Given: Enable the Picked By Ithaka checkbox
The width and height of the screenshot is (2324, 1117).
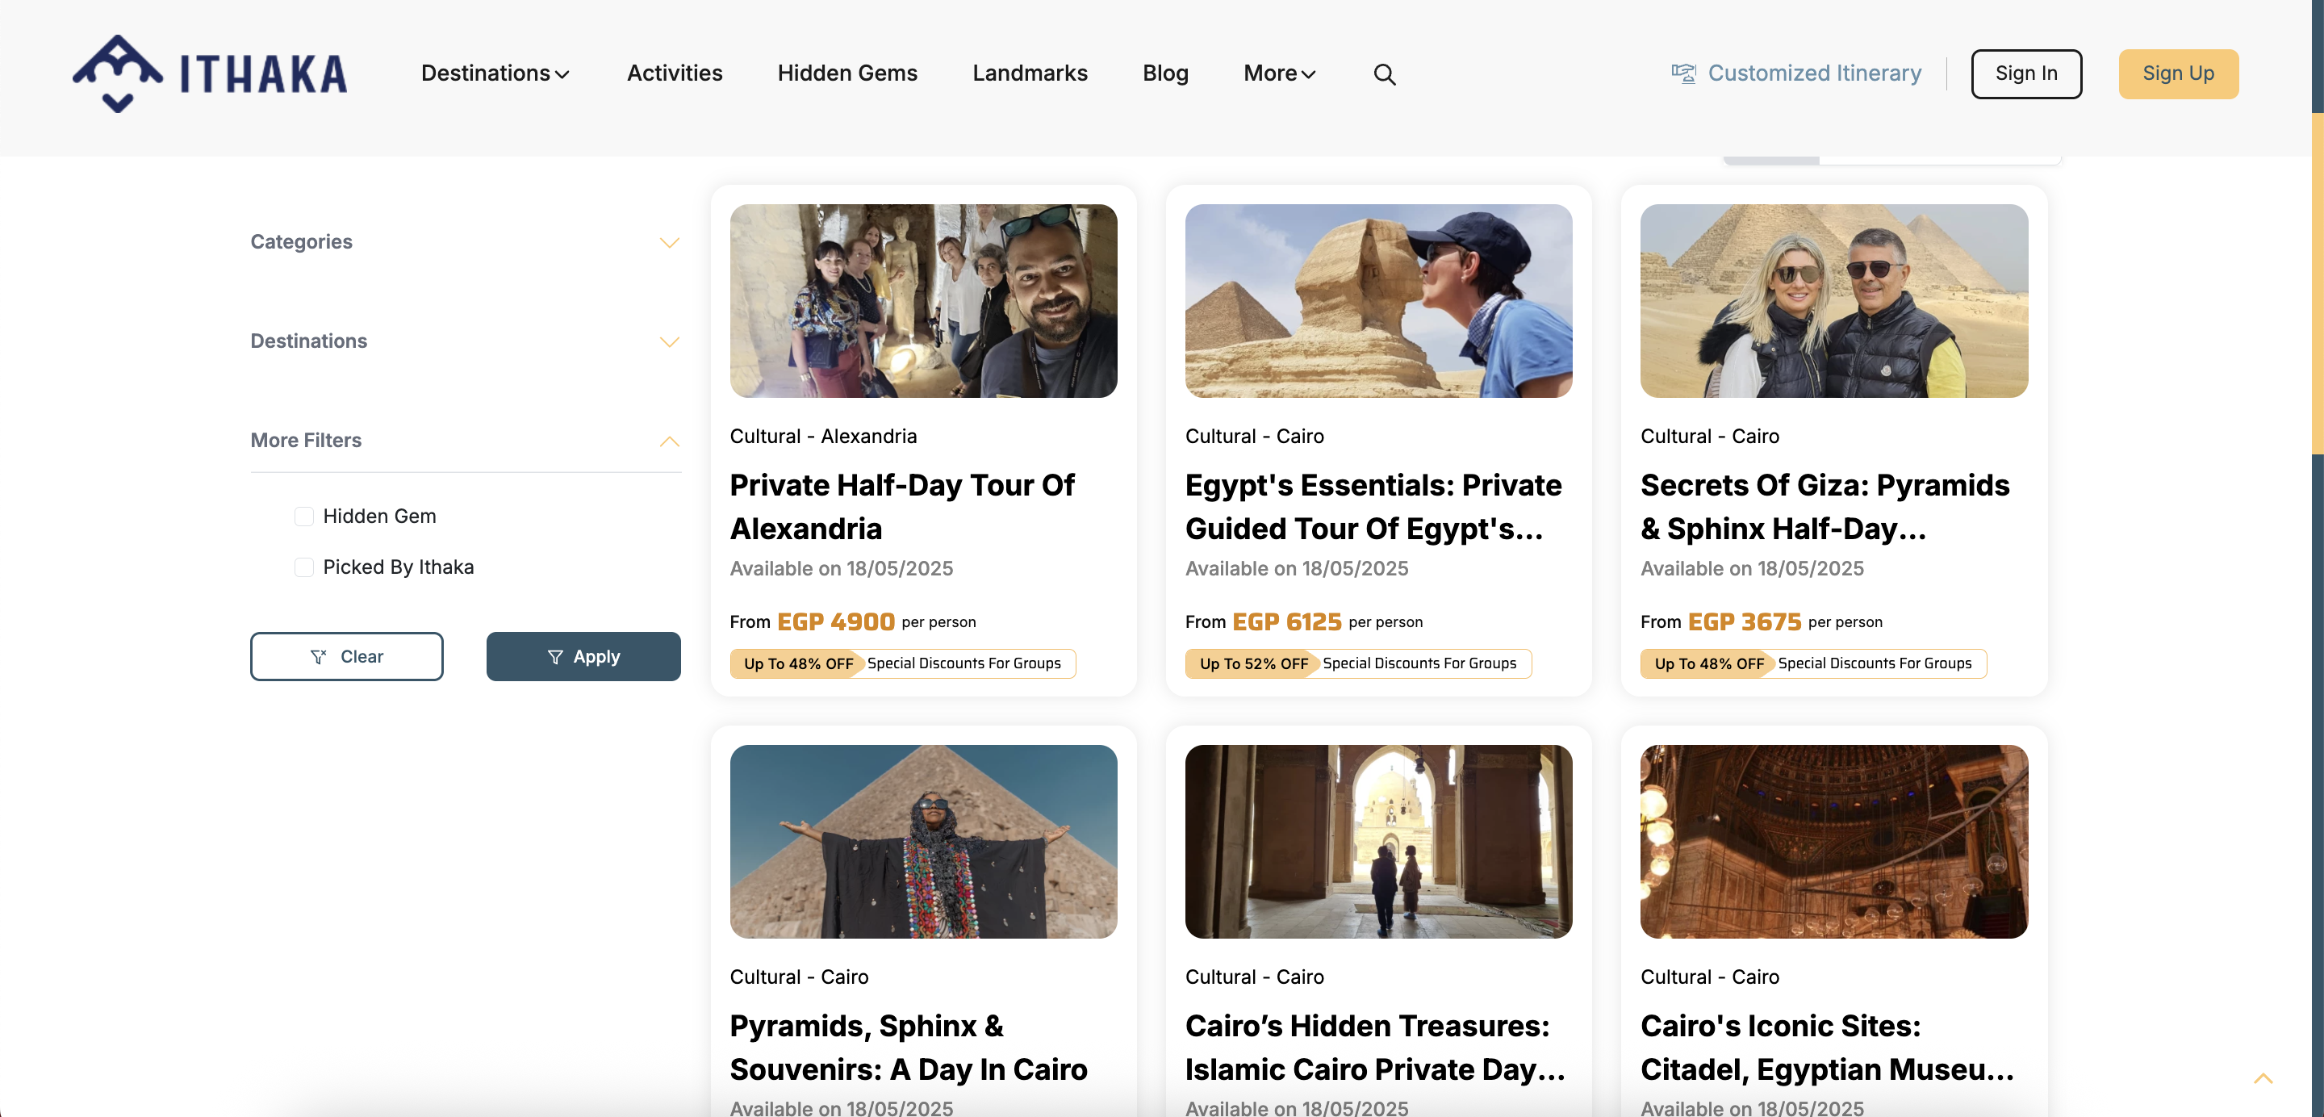Looking at the screenshot, I should point(304,567).
